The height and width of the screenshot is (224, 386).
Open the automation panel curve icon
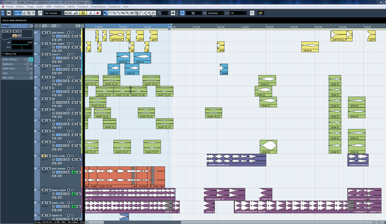(x=40, y=13)
